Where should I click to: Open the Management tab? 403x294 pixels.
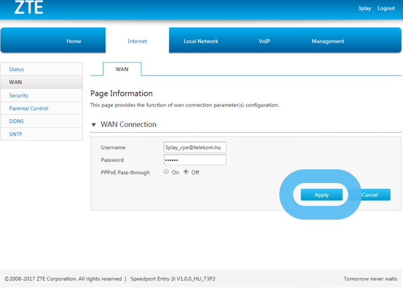328,41
